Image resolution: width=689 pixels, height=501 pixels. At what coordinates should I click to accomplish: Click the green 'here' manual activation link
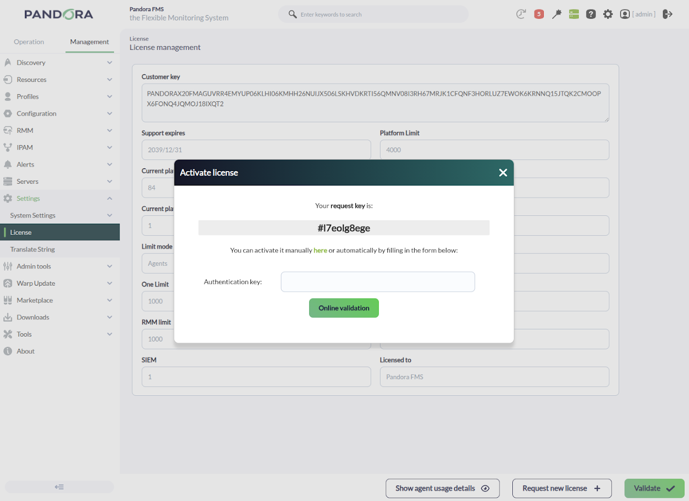coord(320,250)
